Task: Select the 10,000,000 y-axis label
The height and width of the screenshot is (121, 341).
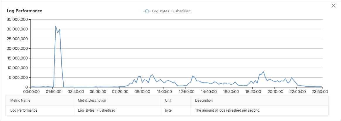Action: click(x=17, y=68)
